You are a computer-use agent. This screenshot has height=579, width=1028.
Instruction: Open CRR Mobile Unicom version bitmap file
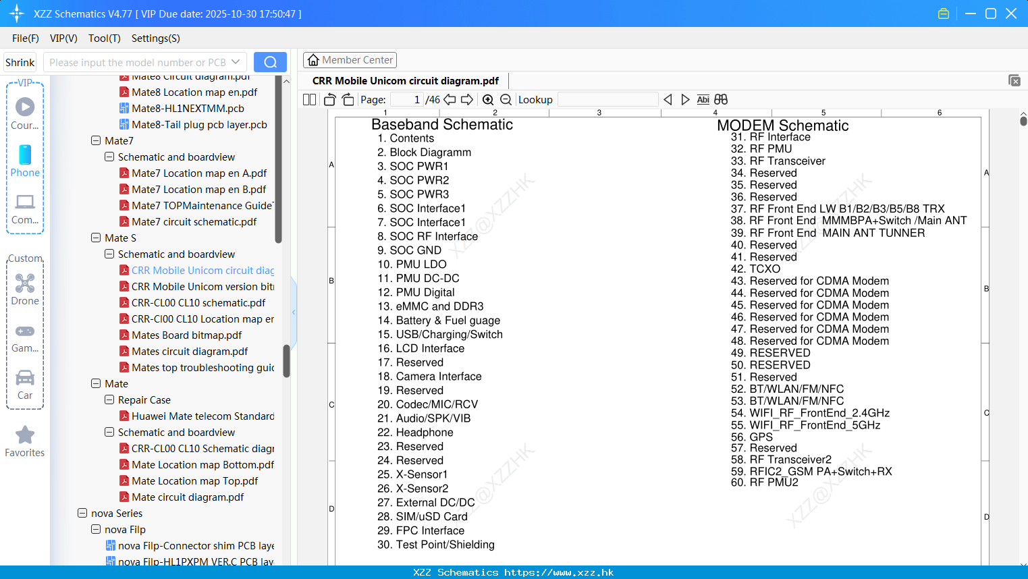coord(202,286)
